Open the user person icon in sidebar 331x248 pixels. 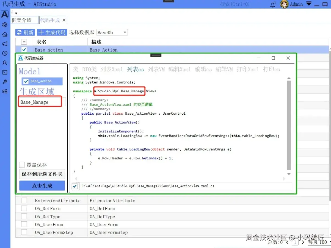point(5,63)
